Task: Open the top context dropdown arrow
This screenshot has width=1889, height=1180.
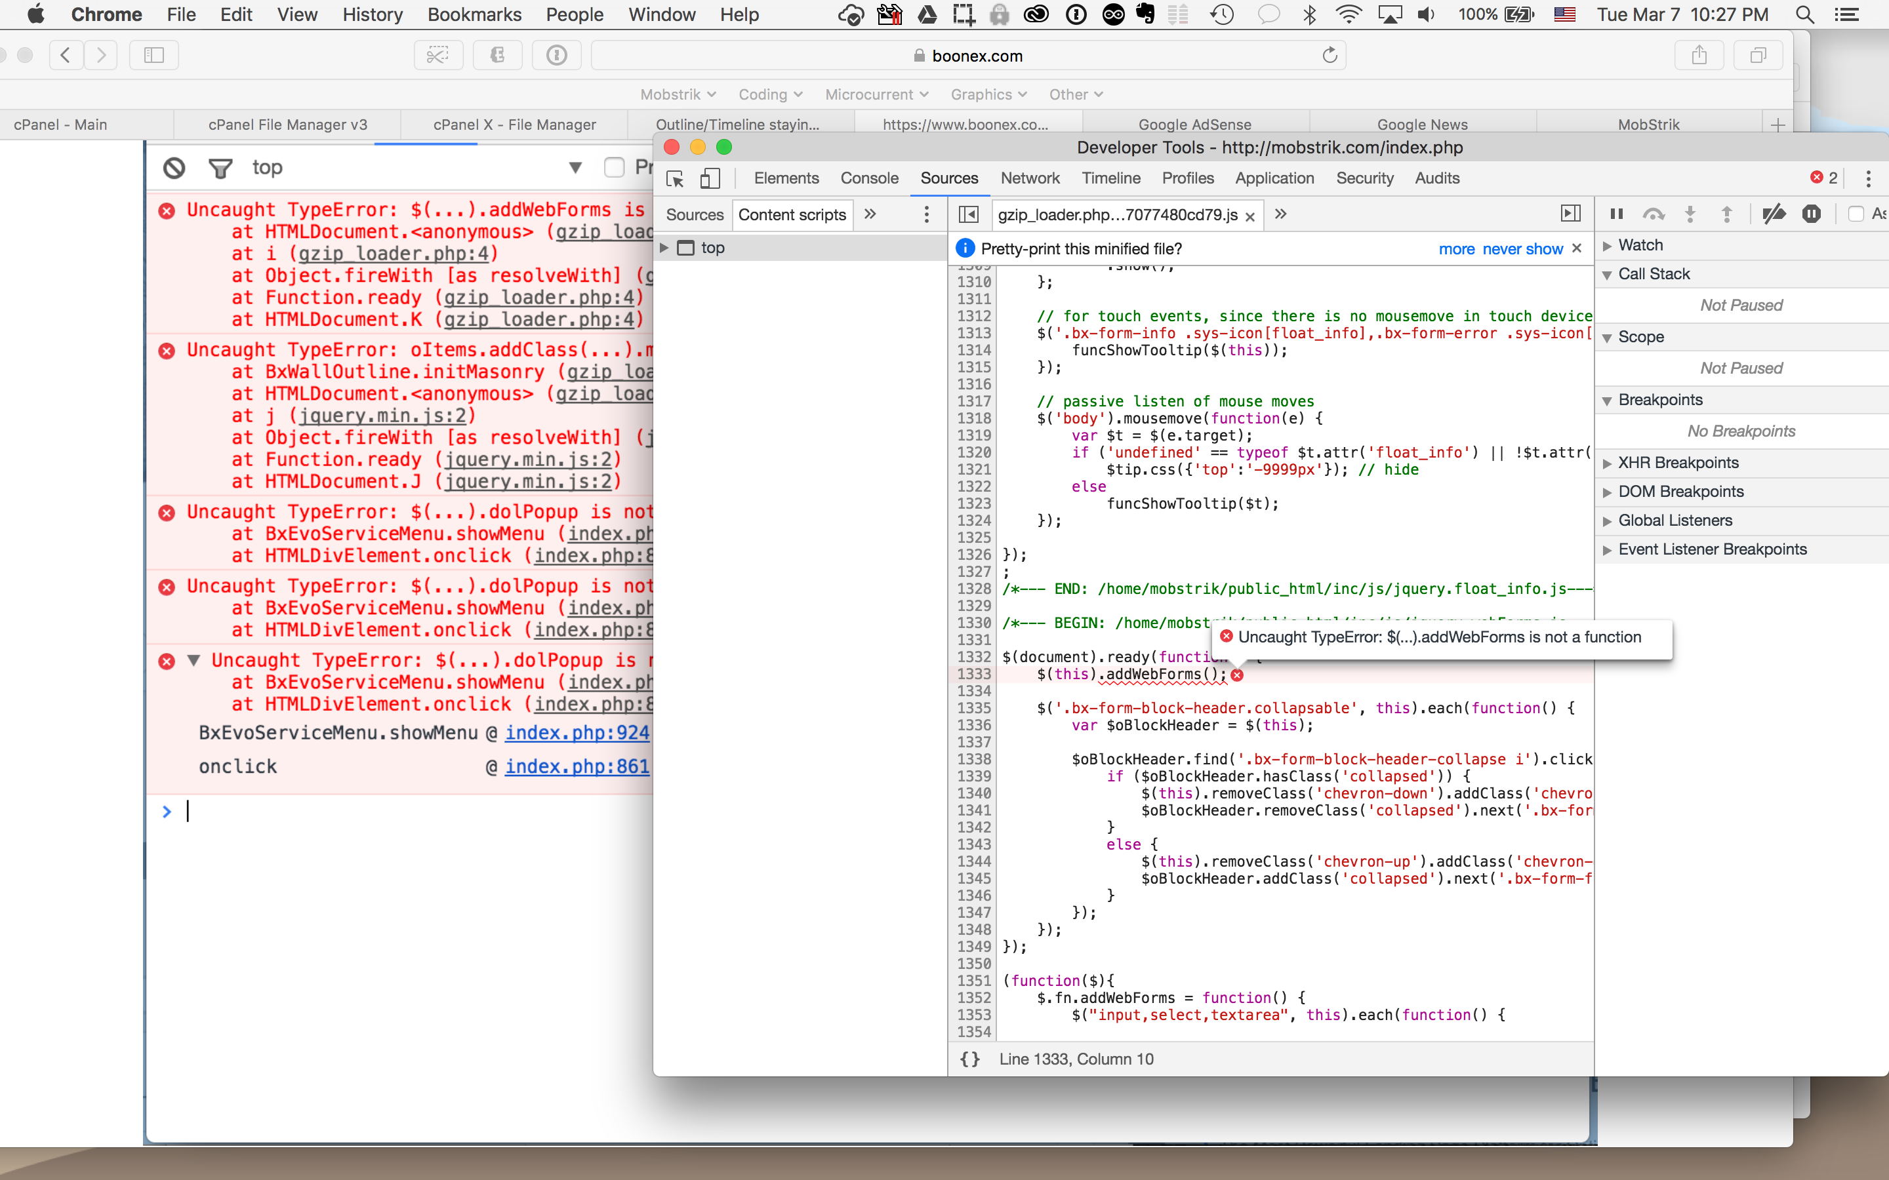Action: click(x=575, y=168)
